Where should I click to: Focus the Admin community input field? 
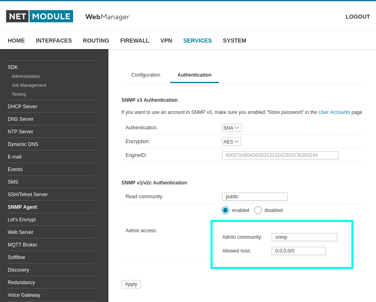(x=304, y=237)
